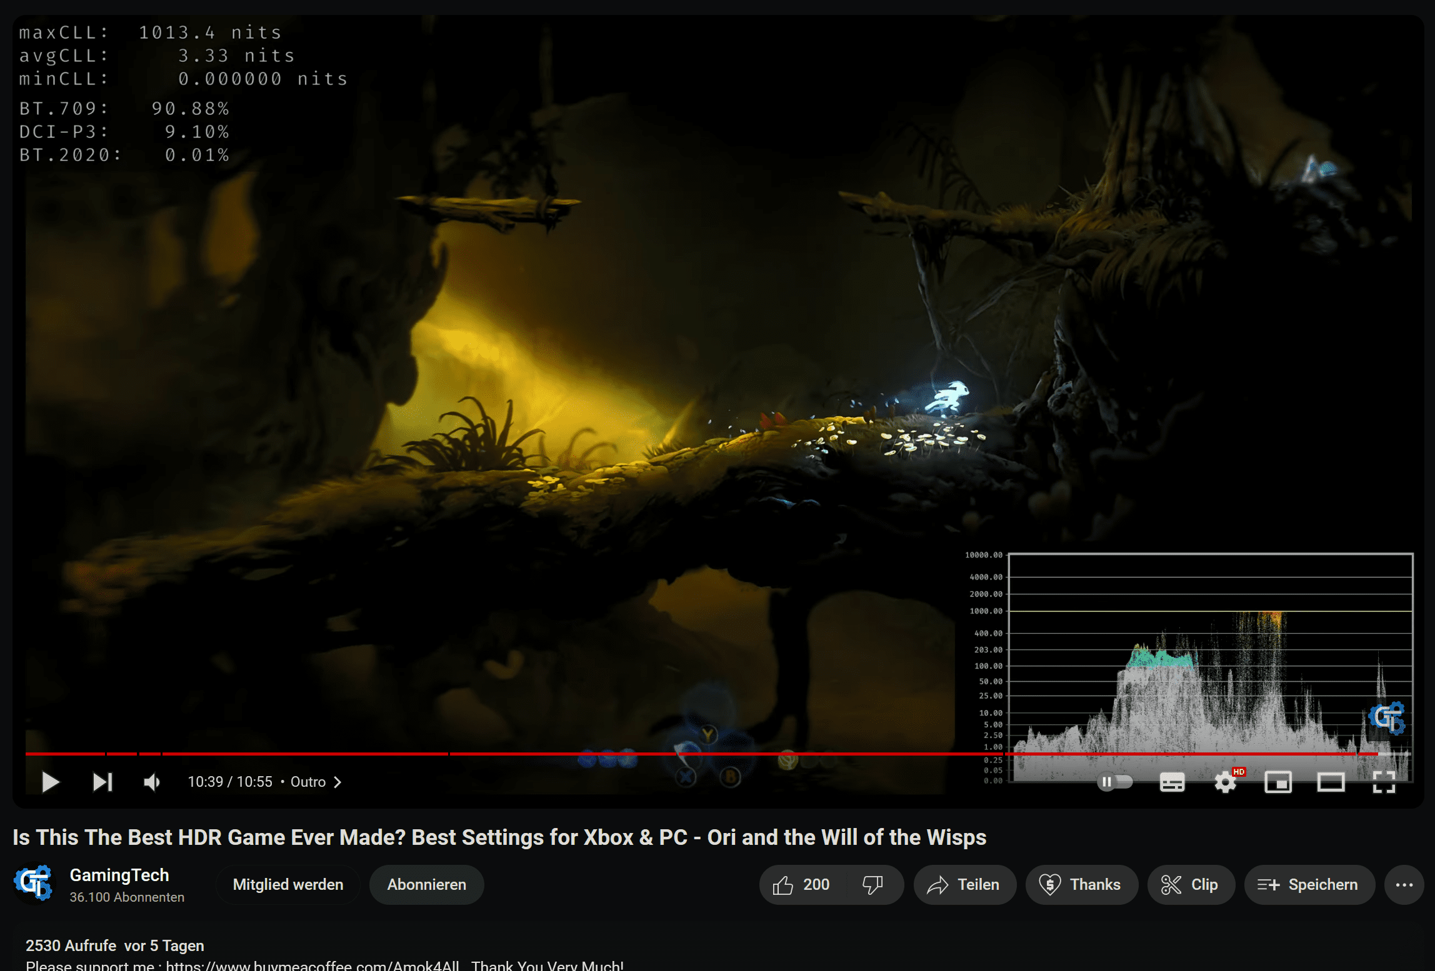
Task: Click the minCLL 0.000000 nits readout
Action: [x=183, y=79]
